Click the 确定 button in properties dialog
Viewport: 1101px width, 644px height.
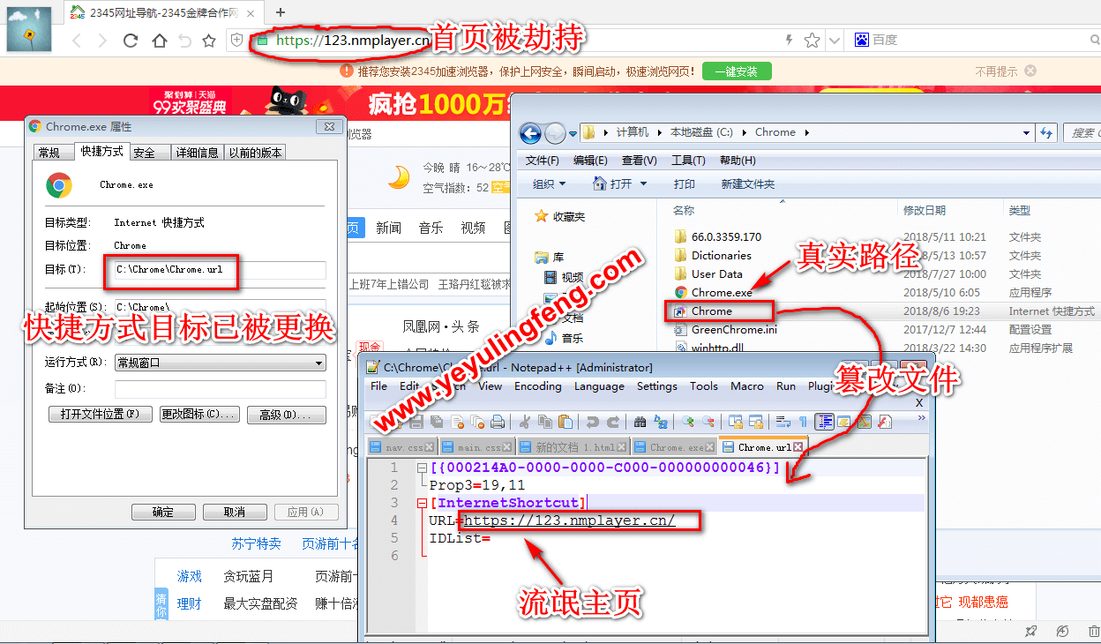pos(163,512)
